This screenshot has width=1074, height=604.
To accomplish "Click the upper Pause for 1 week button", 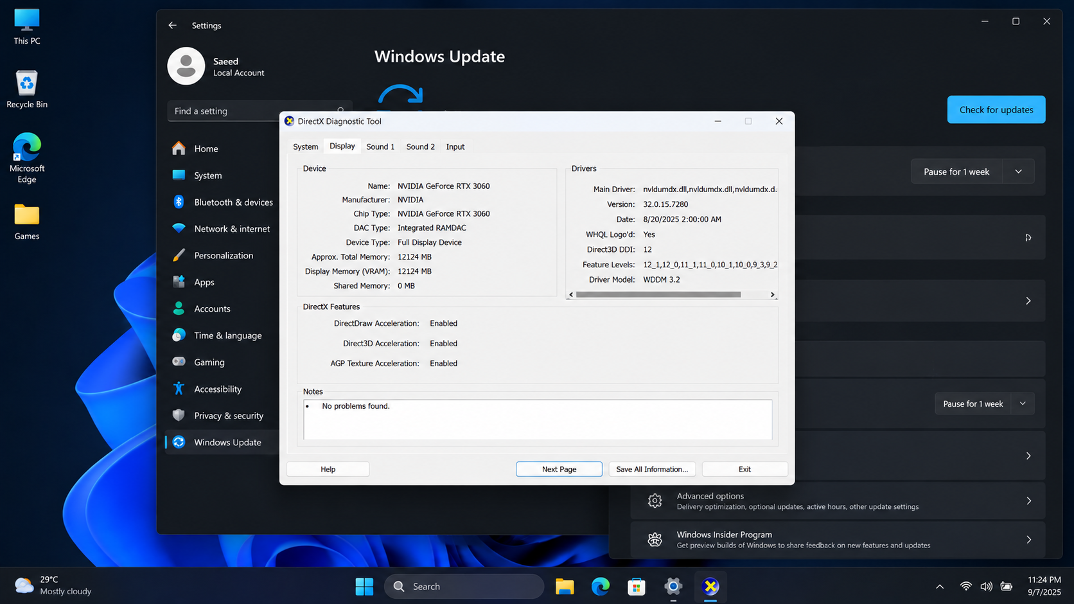I will (x=956, y=172).
